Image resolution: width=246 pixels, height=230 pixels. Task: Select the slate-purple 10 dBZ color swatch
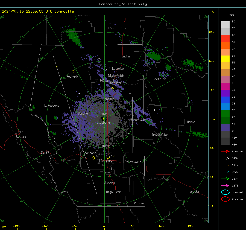225,127
